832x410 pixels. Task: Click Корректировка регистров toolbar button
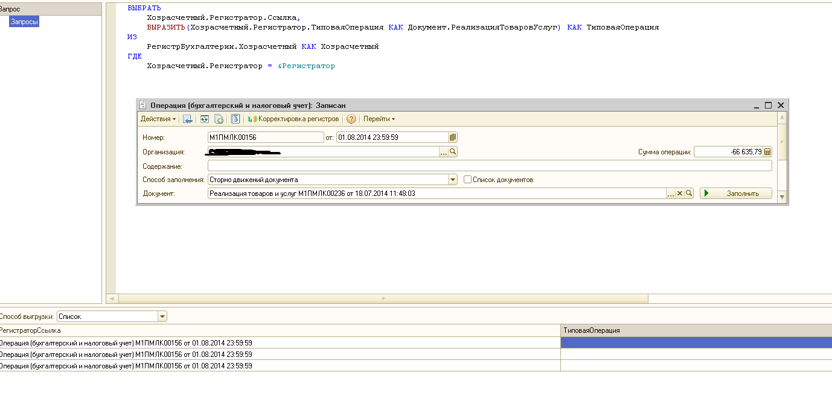point(293,119)
